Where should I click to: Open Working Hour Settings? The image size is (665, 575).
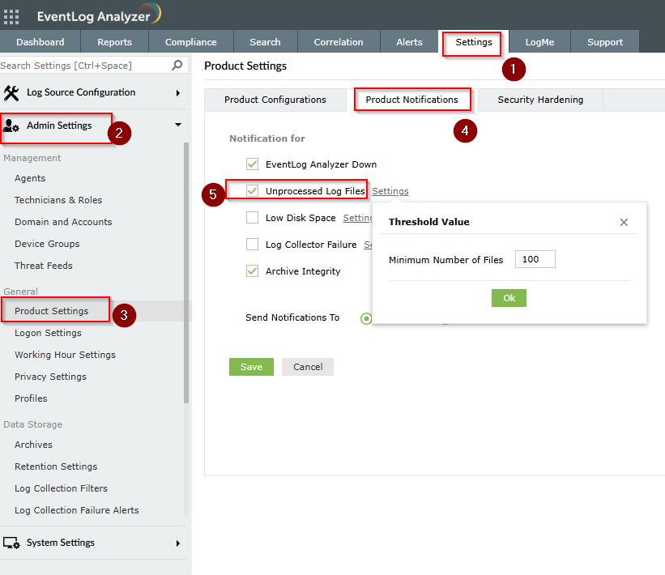(x=65, y=355)
